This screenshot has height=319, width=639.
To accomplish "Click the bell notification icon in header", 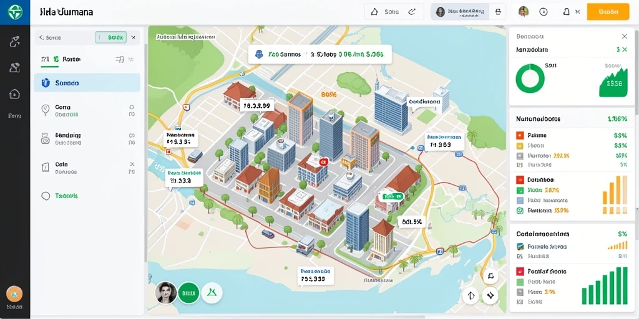I will pyautogui.click(x=566, y=12).
